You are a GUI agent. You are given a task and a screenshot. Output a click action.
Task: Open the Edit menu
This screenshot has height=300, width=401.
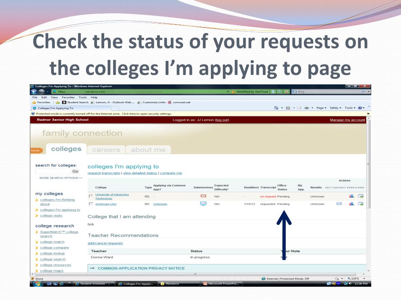point(44,97)
